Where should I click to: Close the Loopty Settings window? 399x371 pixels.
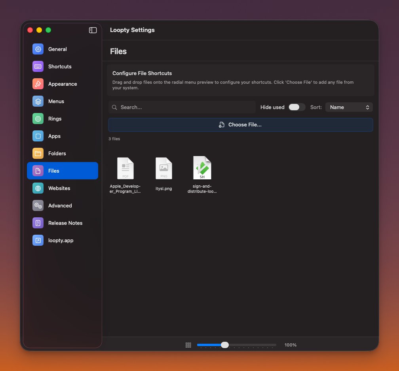[x=30, y=30]
